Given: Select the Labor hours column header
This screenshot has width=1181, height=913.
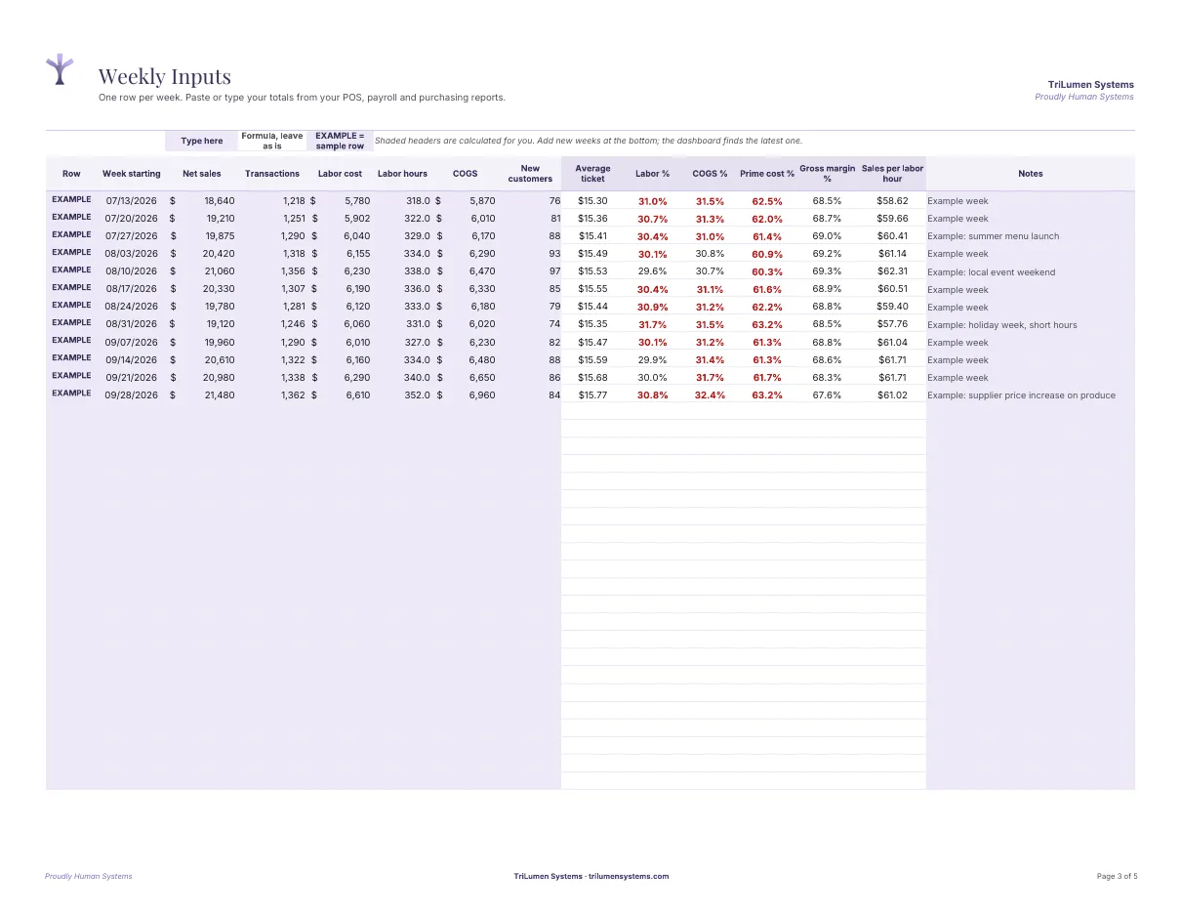Looking at the screenshot, I should (x=402, y=174).
